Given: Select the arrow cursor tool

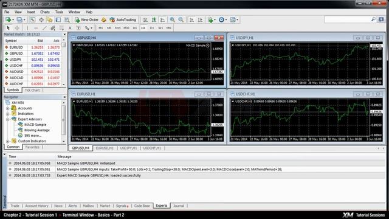Looking at the screenshot, I should point(8,28).
